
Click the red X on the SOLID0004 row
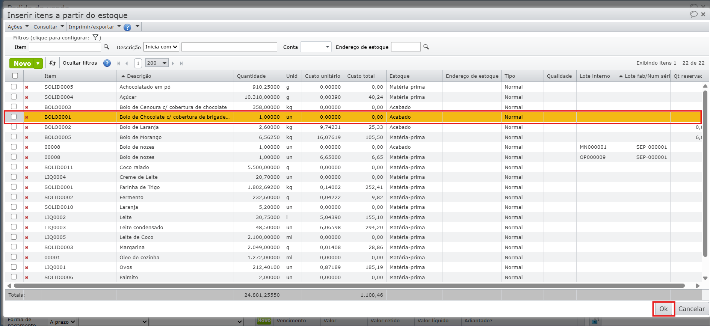(x=27, y=97)
